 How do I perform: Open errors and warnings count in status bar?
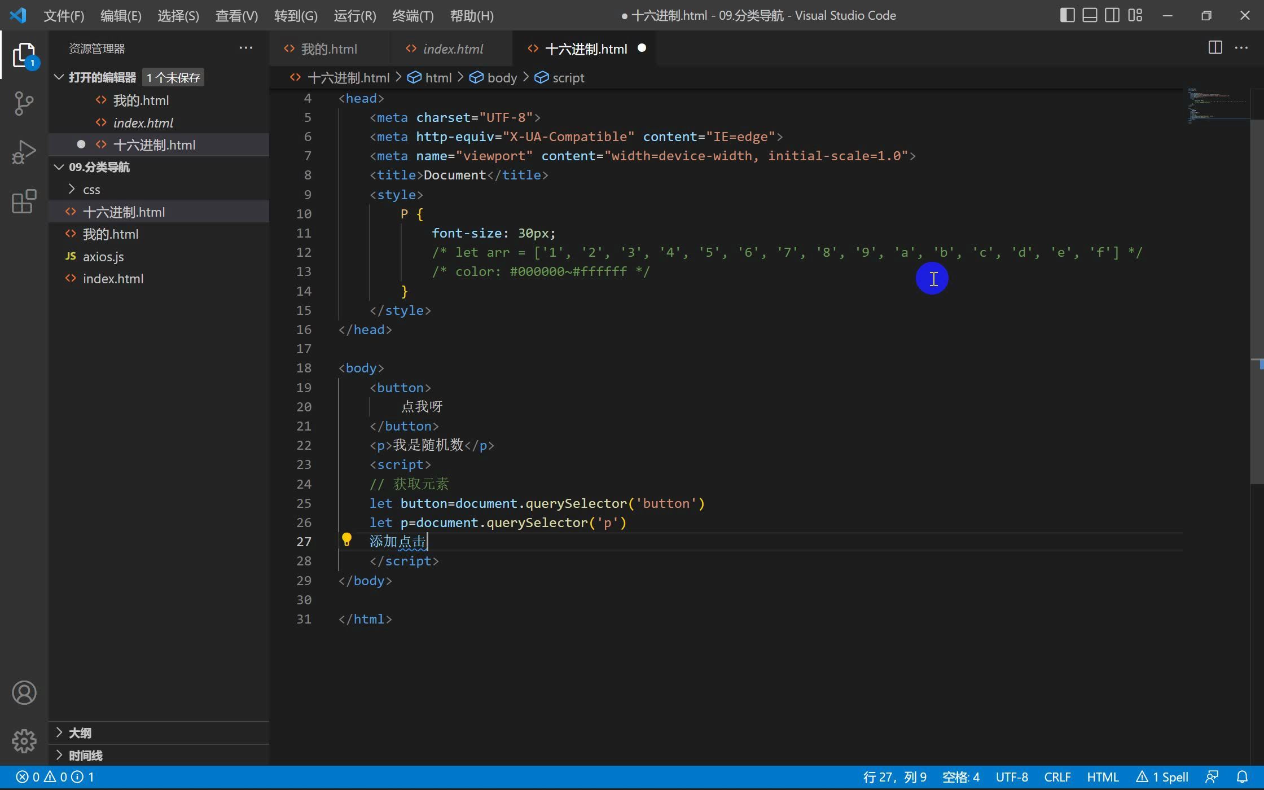pyautogui.click(x=55, y=777)
